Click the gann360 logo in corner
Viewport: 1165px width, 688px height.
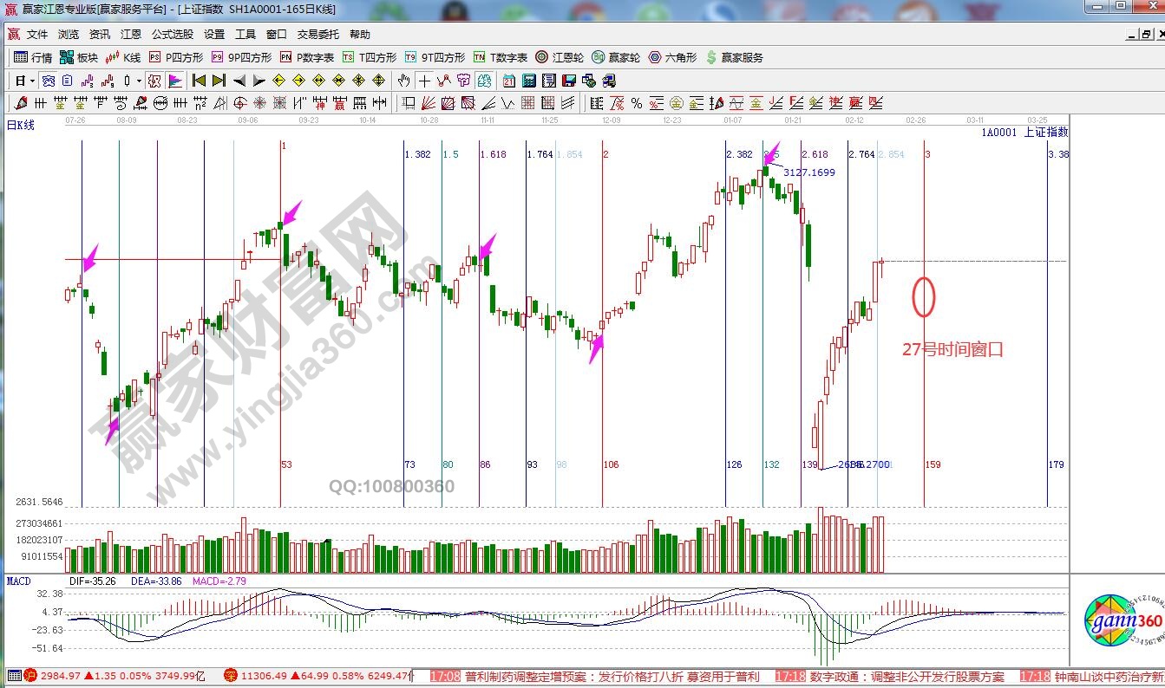click(x=1122, y=621)
